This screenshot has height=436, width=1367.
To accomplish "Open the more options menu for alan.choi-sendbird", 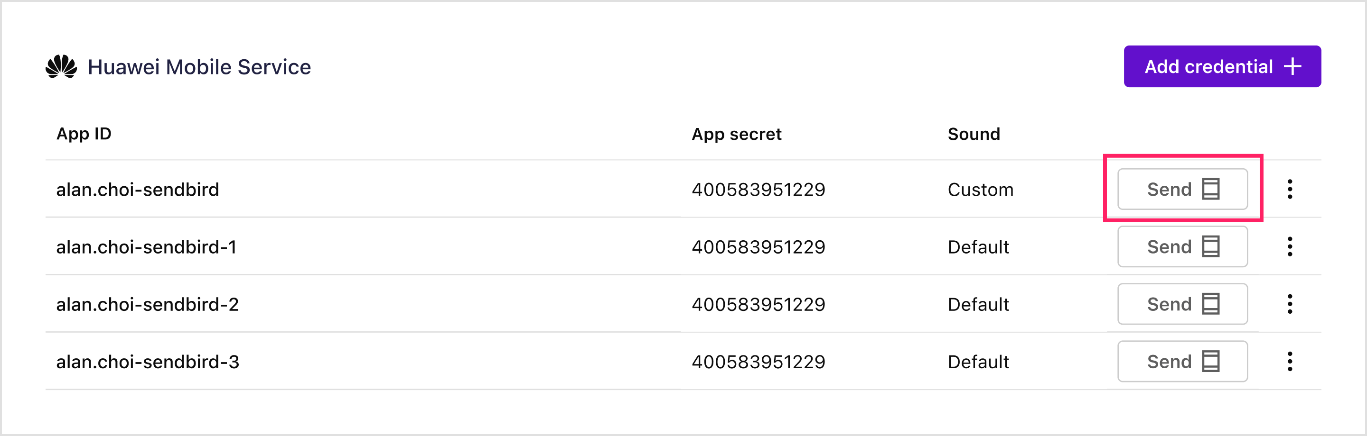I will (x=1290, y=189).
